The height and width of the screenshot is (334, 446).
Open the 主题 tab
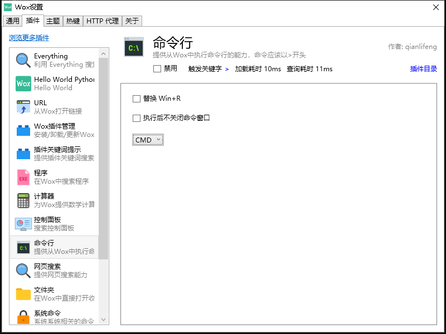click(x=53, y=21)
